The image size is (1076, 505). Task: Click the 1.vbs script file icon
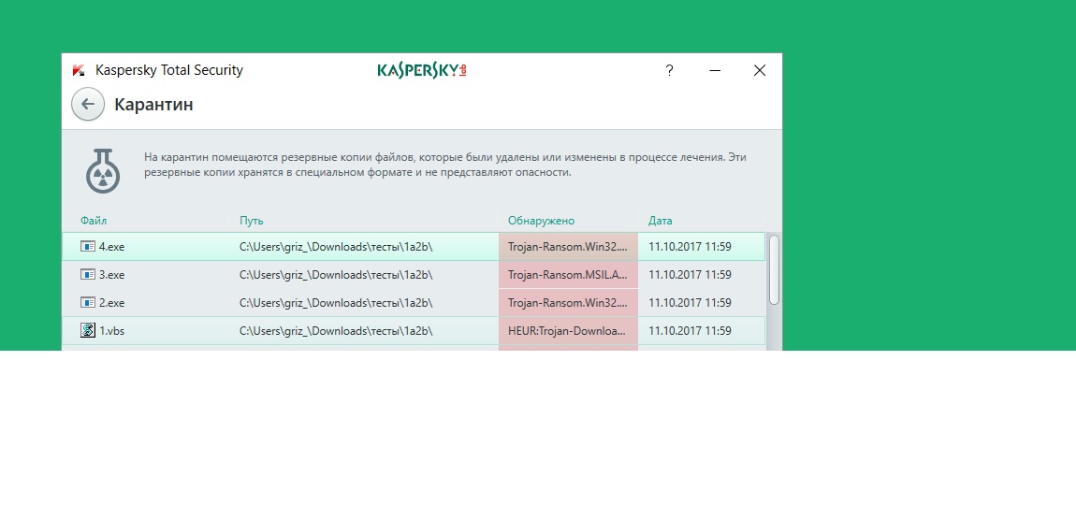pyautogui.click(x=88, y=331)
